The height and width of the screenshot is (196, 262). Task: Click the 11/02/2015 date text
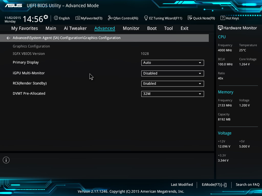(13, 18)
